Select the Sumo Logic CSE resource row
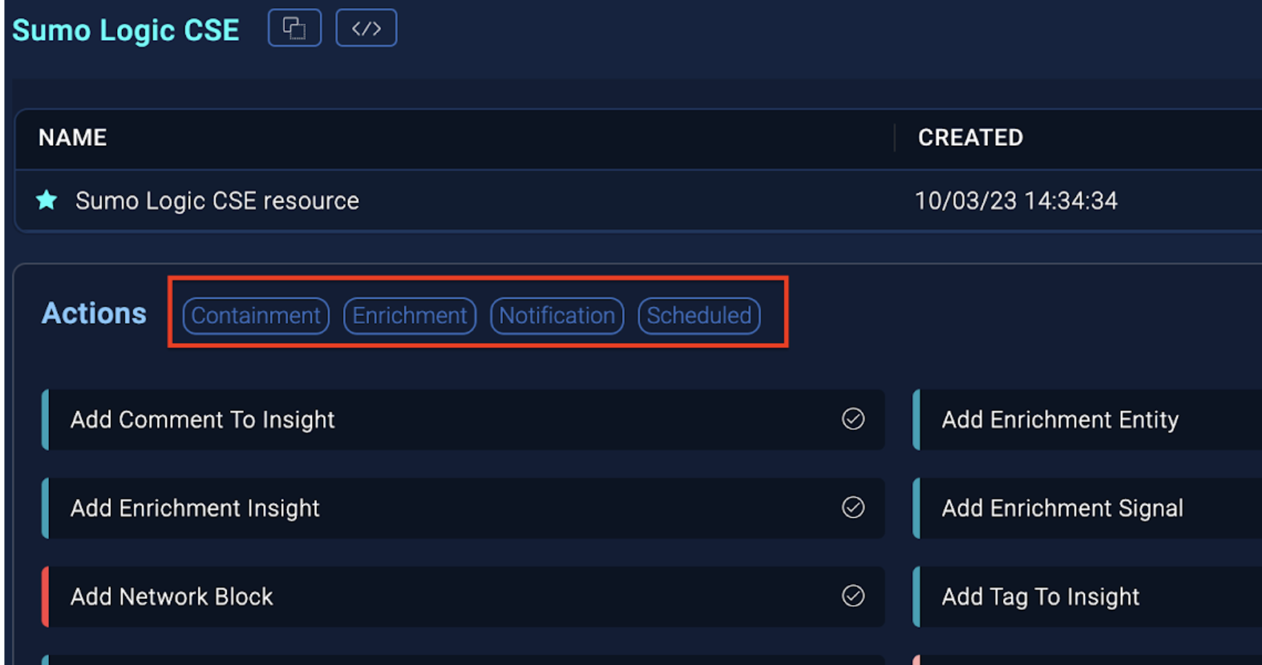Viewport: 1262px width, 665px height. 217,201
